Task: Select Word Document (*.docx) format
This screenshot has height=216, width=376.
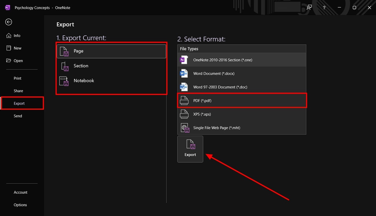Action: point(242,74)
